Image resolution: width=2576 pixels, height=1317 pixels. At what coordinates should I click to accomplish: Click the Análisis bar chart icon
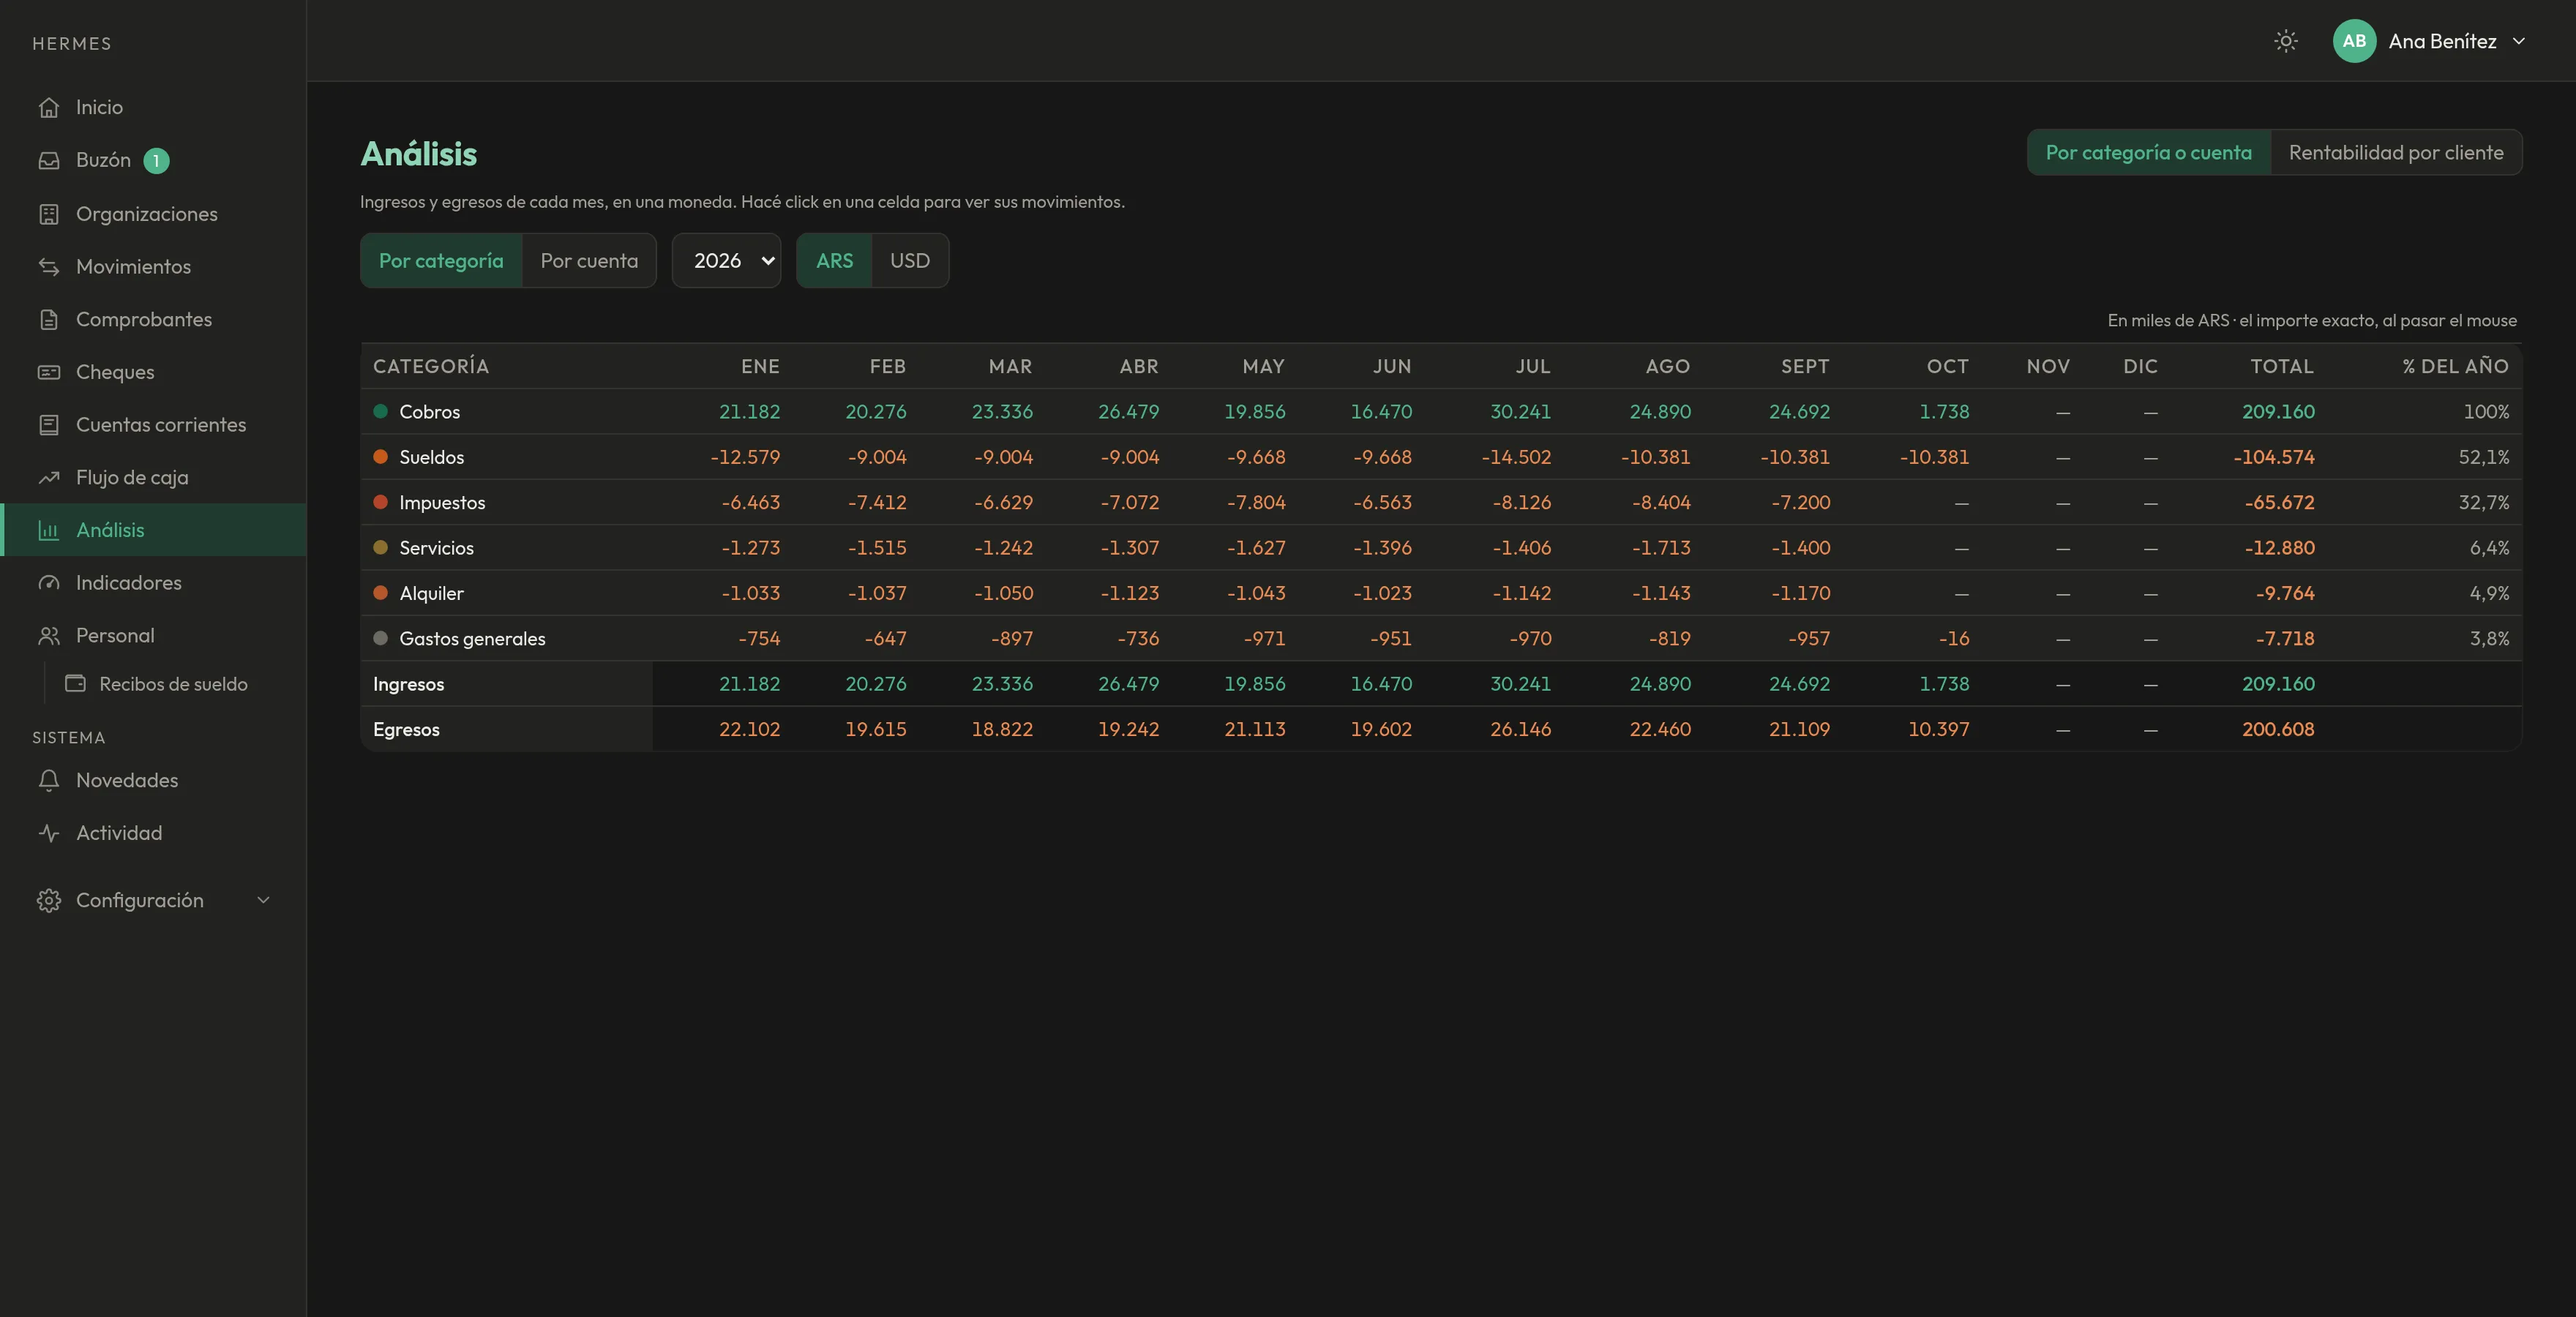(x=49, y=530)
